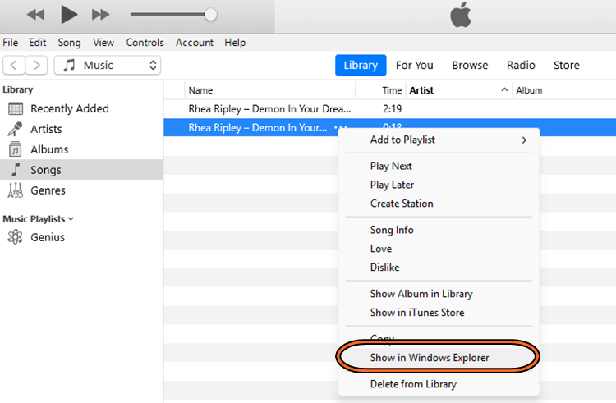Choose Delete from Library
The image size is (616, 403).
pos(439,384)
